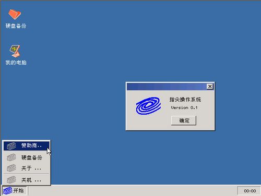Click the 00:00 clock in the taskbar
The image size is (261, 196).
click(x=250, y=191)
